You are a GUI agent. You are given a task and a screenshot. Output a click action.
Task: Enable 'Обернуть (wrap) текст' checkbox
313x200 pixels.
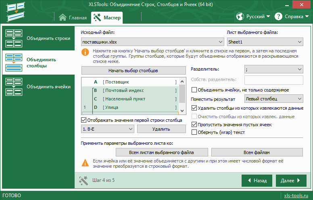(194, 132)
